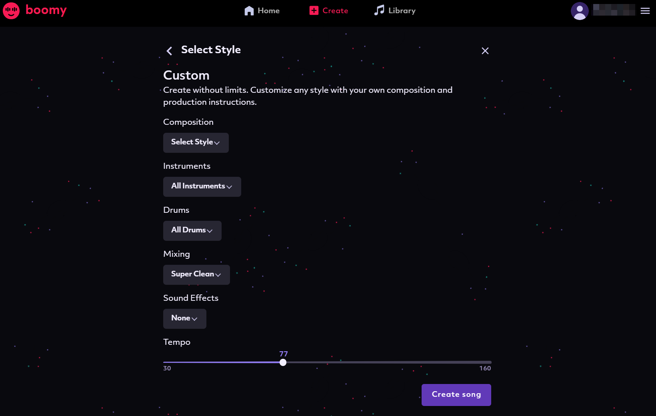The height and width of the screenshot is (416, 656).
Task: Go back using the left chevron
Action: (x=169, y=51)
